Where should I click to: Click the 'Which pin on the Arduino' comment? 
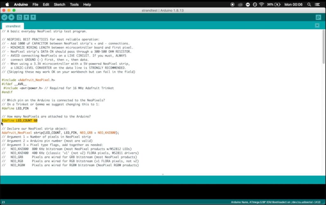53,100
